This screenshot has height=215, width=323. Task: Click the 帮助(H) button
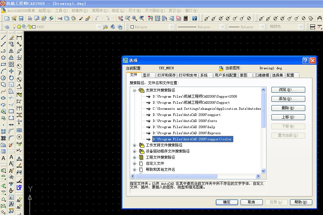tap(301, 202)
